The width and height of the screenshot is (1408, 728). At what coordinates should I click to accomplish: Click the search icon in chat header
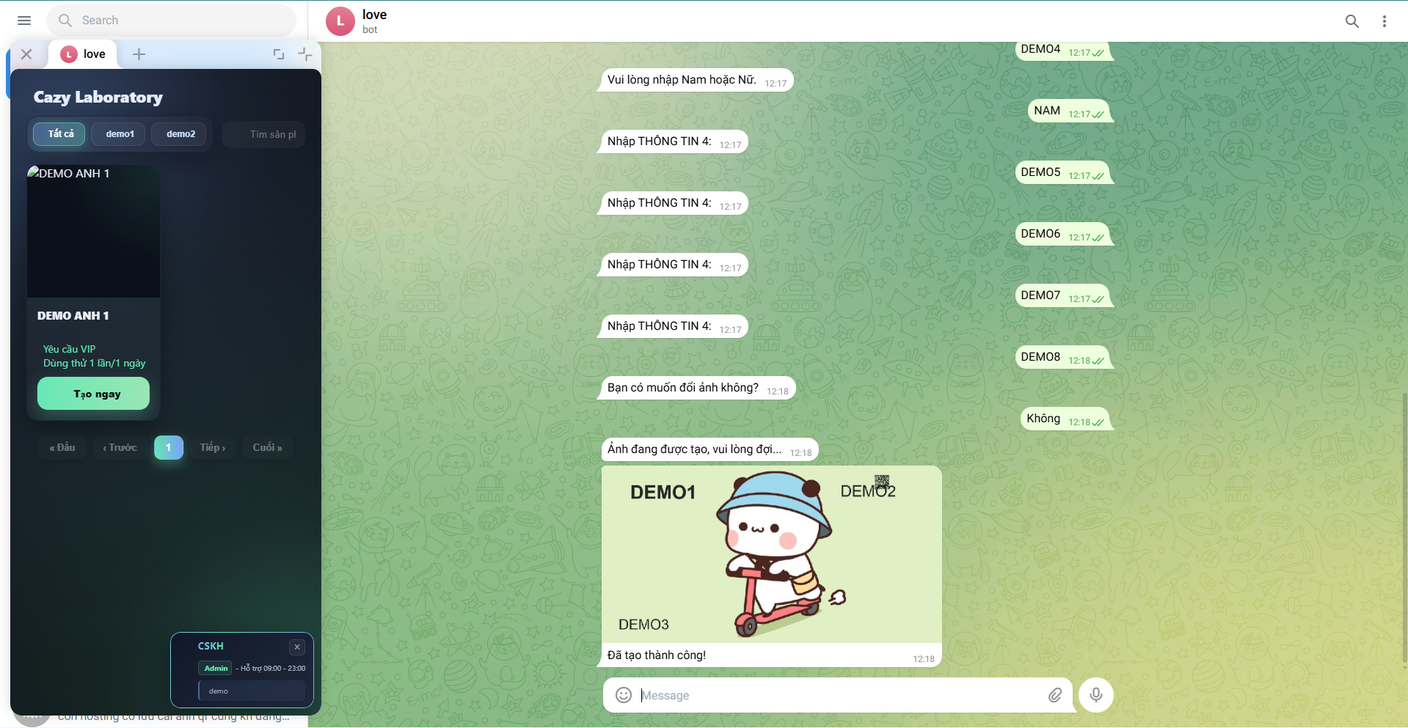(1352, 21)
